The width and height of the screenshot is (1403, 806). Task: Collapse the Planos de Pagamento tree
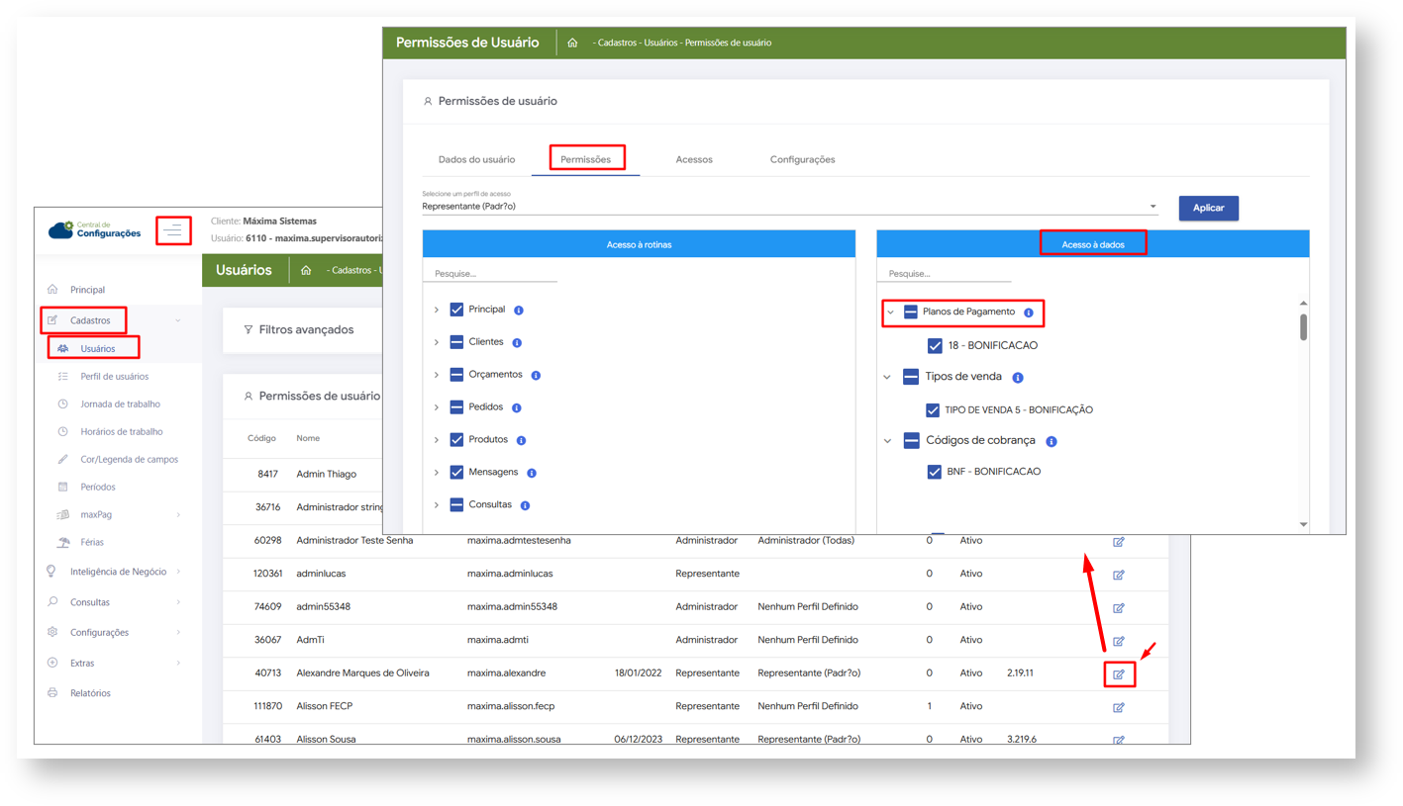(890, 313)
